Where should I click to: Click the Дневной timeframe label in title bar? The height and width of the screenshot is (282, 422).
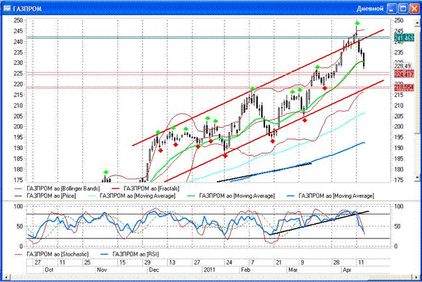click(x=370, y=8)
